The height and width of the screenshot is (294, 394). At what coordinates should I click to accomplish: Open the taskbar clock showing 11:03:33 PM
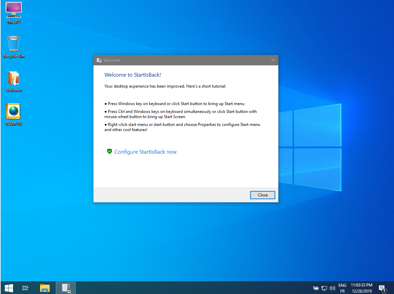[x=361, y=288]
